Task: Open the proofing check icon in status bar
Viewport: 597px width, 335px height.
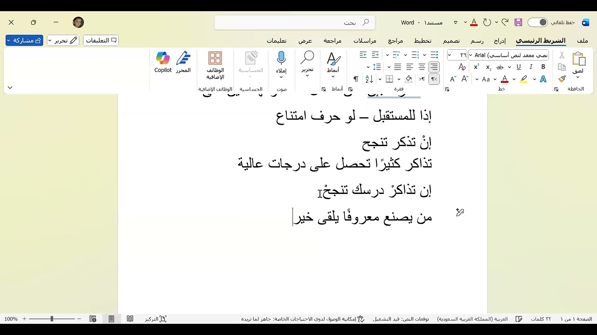Action: coord(519,319)
